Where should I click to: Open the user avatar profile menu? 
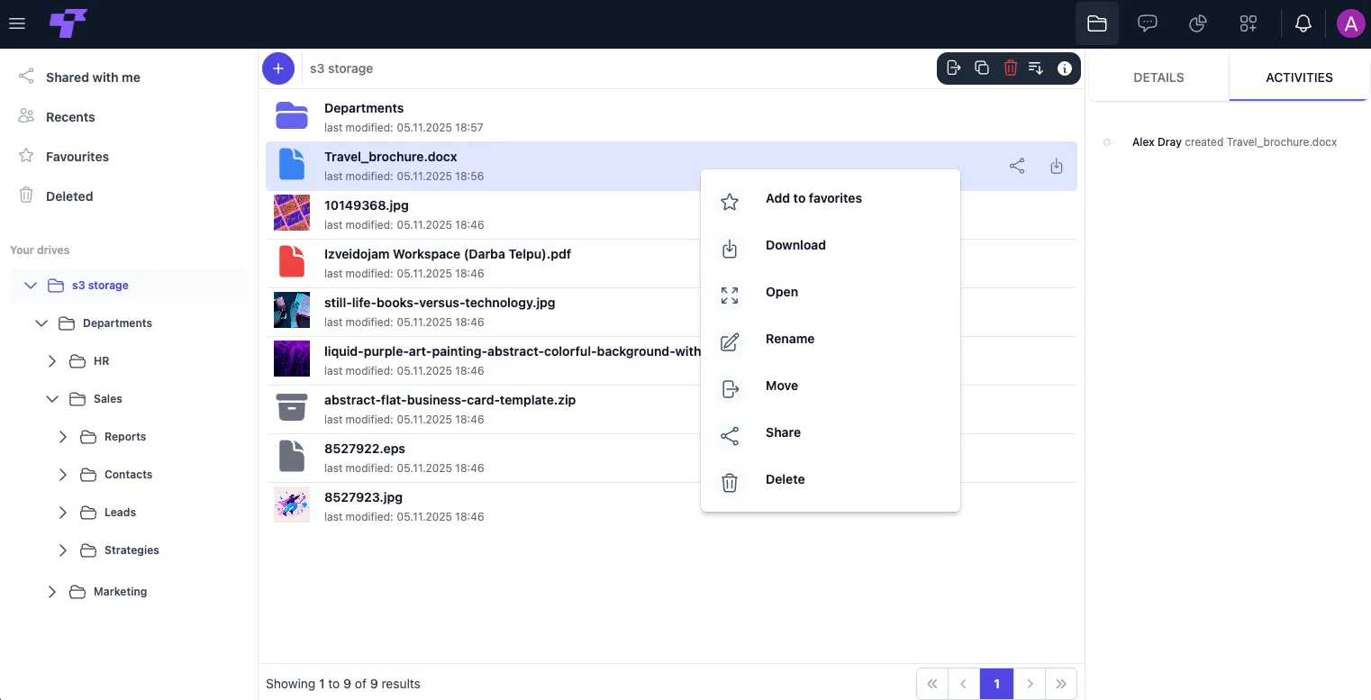click(1350, 24)
